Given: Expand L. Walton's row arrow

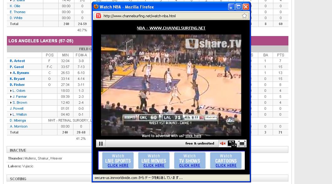Looking at the screenshot, I should tap(11, 115).
